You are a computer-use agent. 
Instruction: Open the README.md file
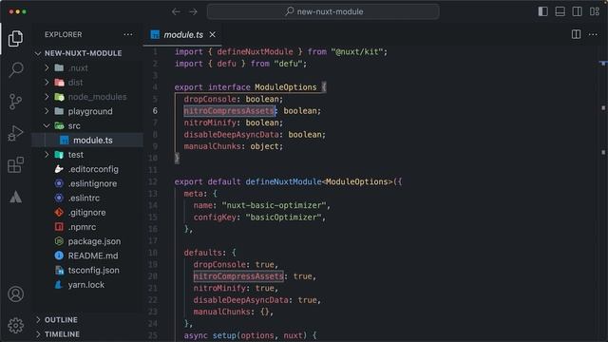87,256
